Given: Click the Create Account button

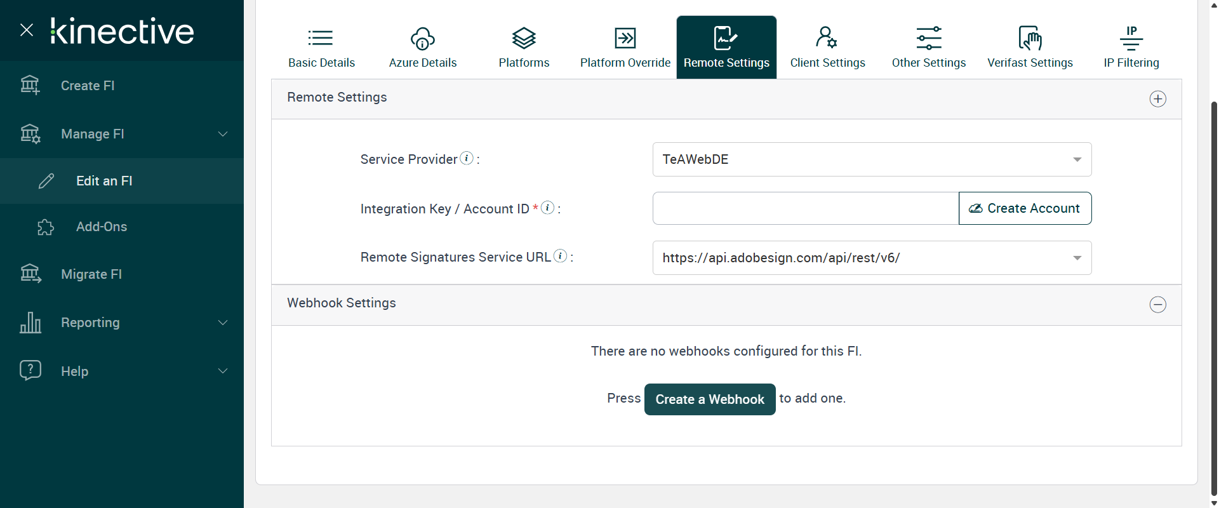Looking at the screenshot, I should point(1025,208).
